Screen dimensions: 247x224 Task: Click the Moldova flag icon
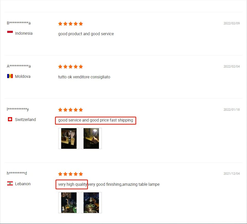click(x=10, y=76)
